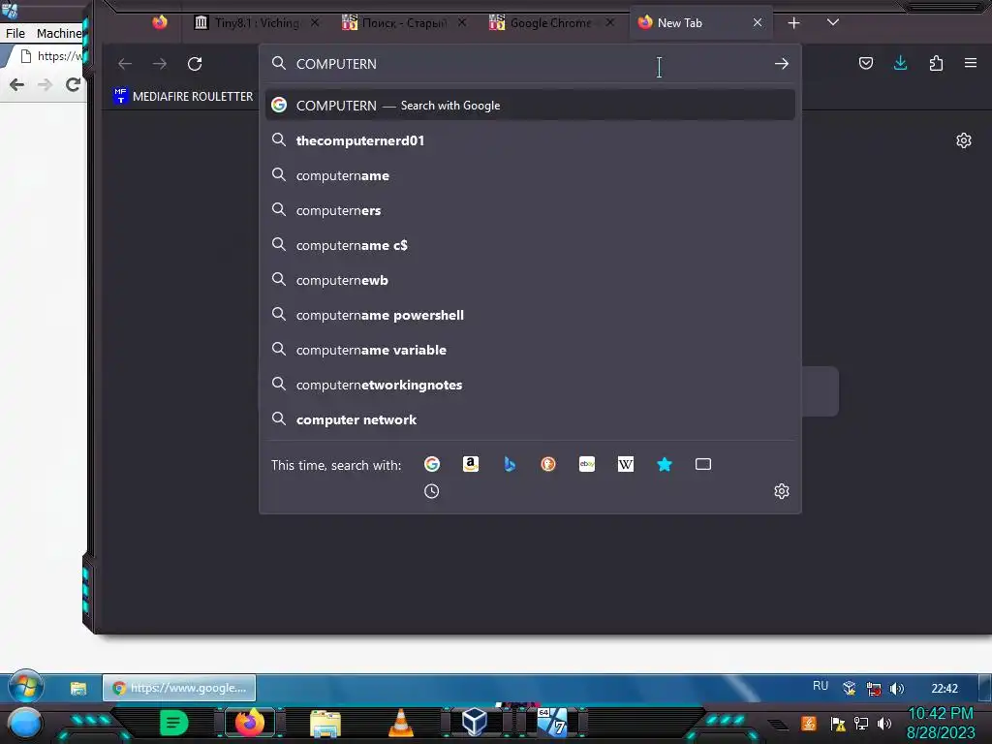Open new tab page customize gear
992x744 pixels.
[x=964, y=140]
